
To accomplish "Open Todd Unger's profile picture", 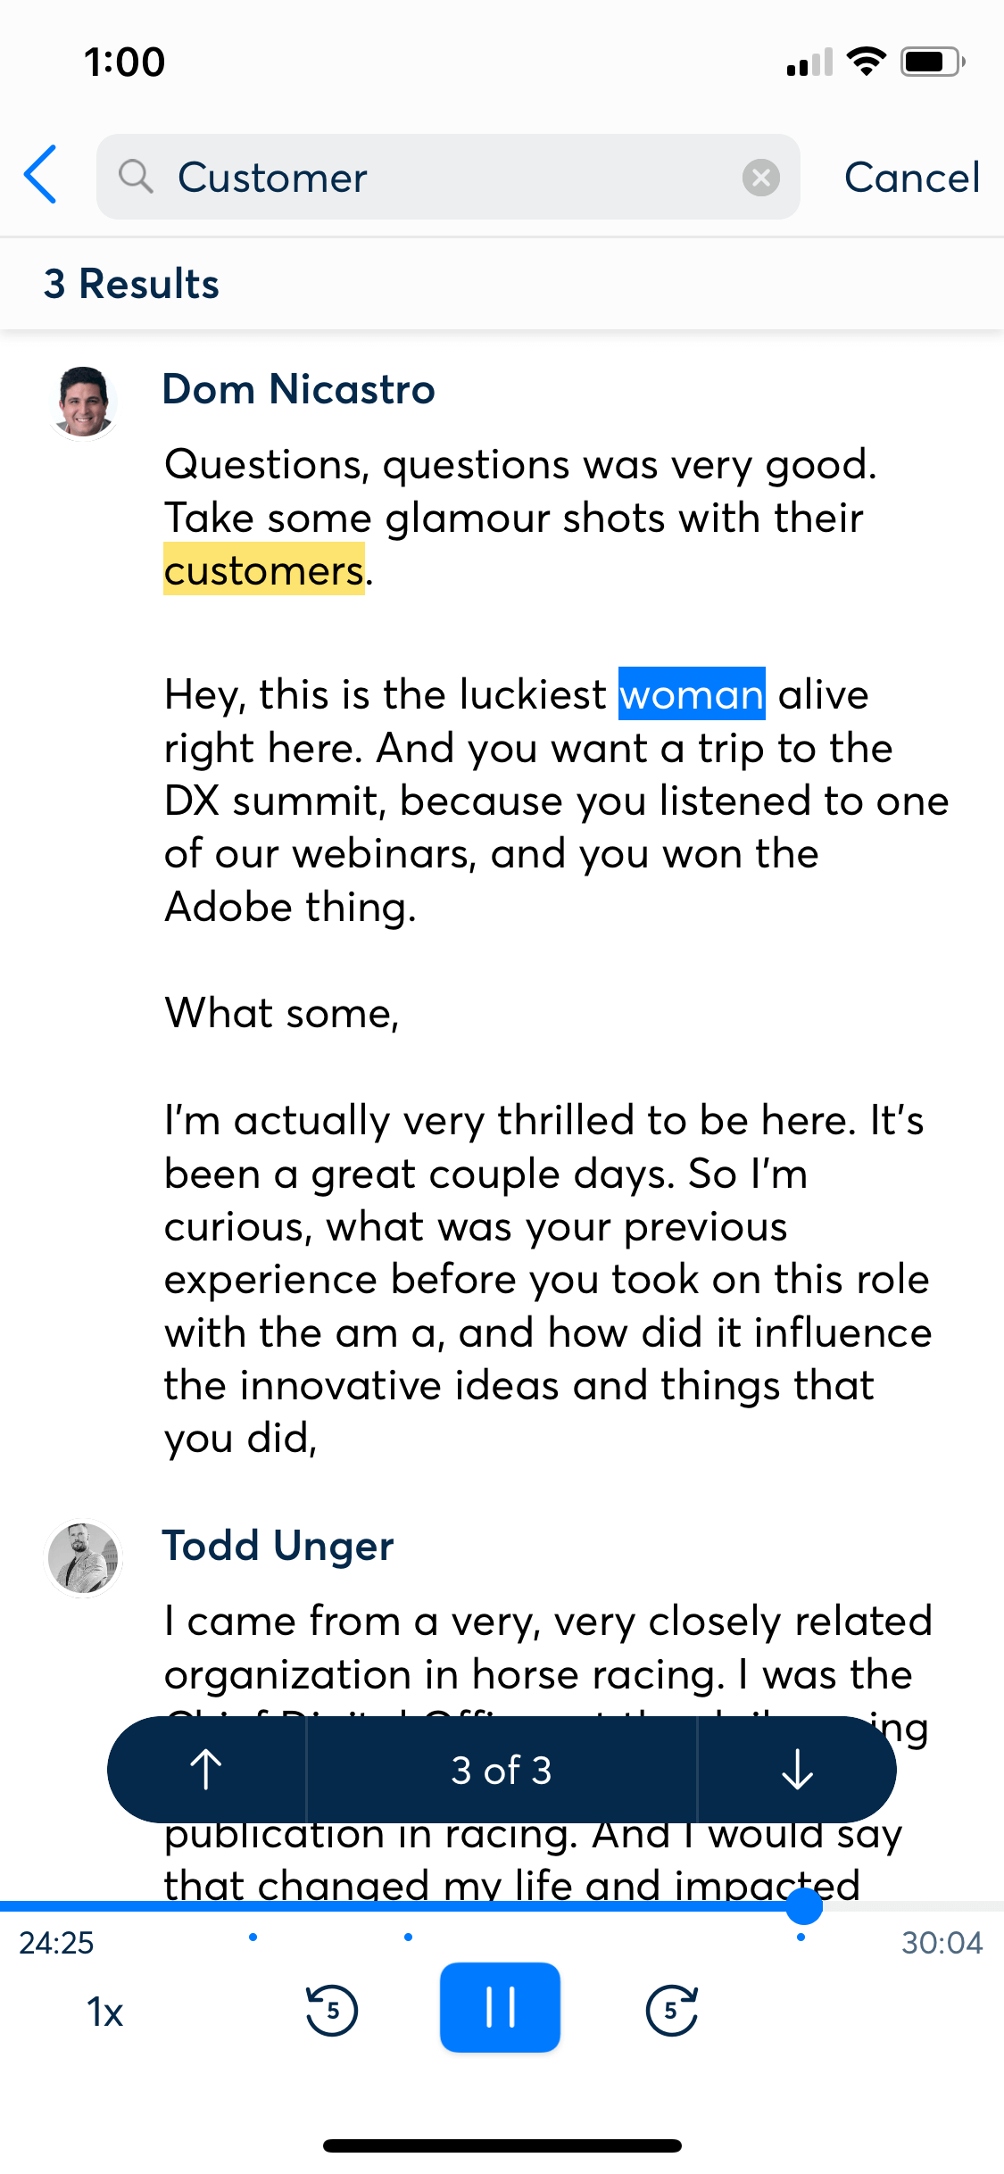I will click(x=84, y=1558).
